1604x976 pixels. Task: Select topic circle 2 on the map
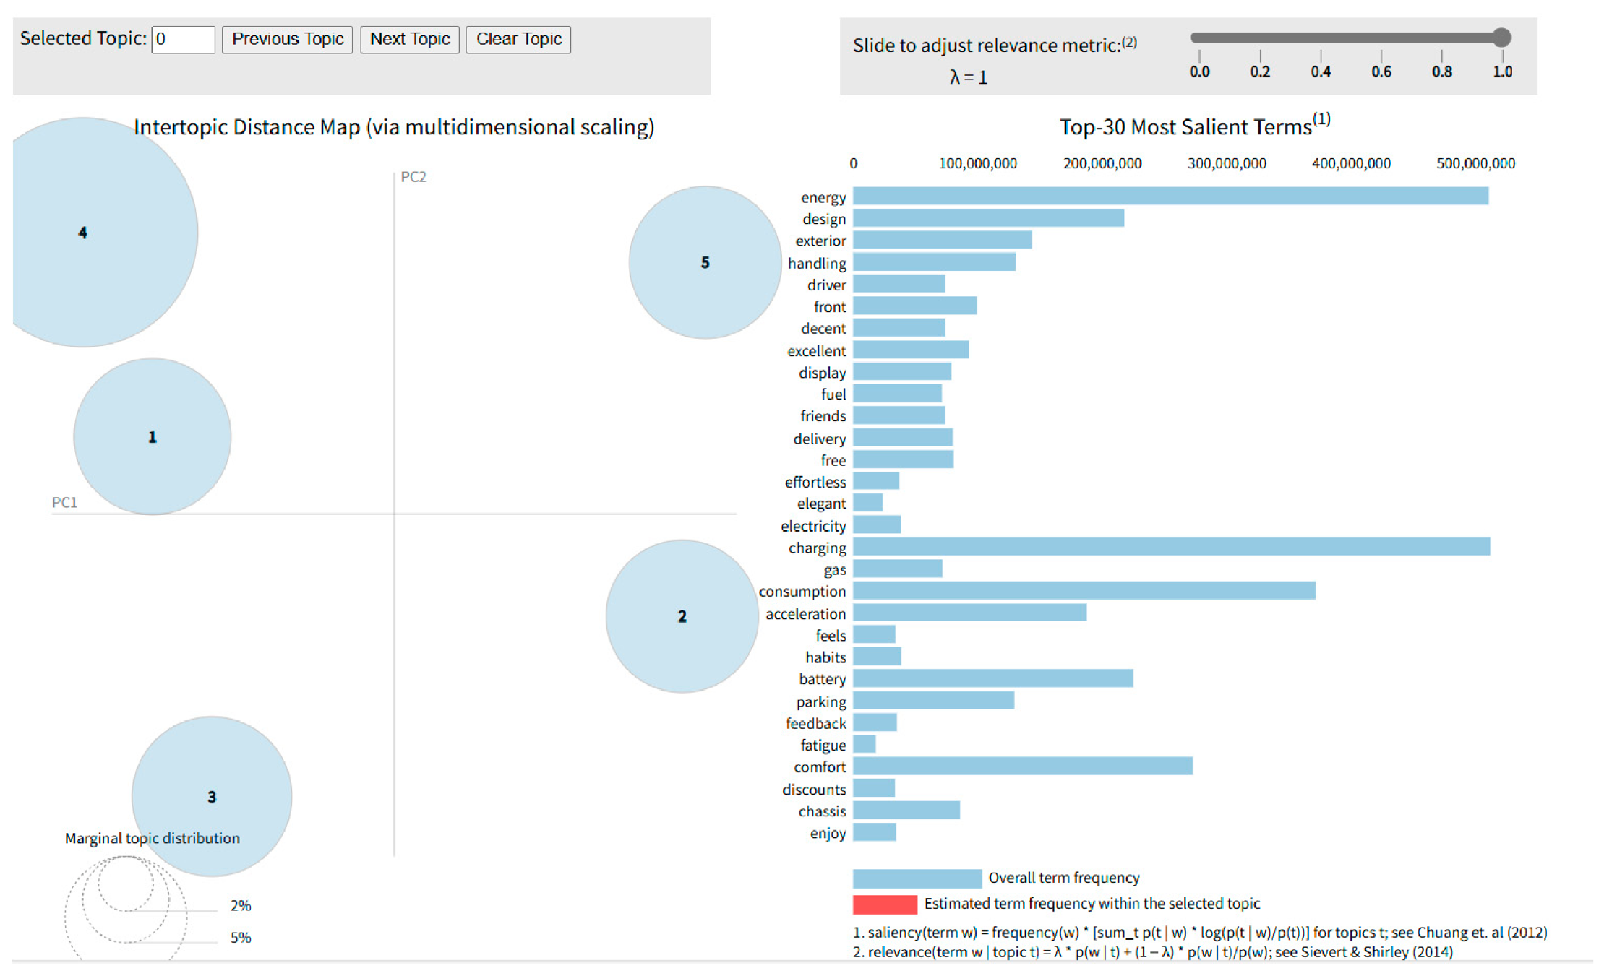tap(682, 616)
